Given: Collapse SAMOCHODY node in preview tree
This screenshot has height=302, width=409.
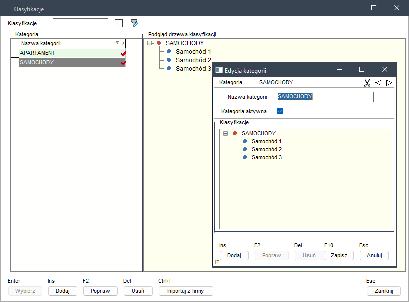Looking at the screenshot, I should tap(150, 43).
